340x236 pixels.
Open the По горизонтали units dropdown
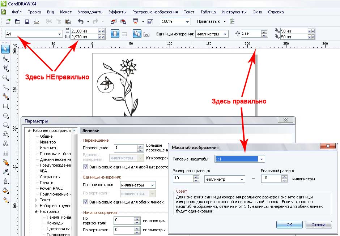[152, 185]
